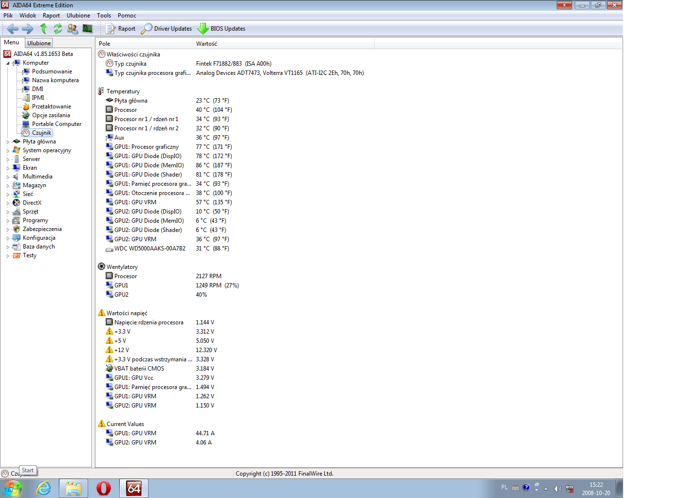Screen dimensions: 698x498
Task: Switch to the Menu tab
Action: pos(12,42)
